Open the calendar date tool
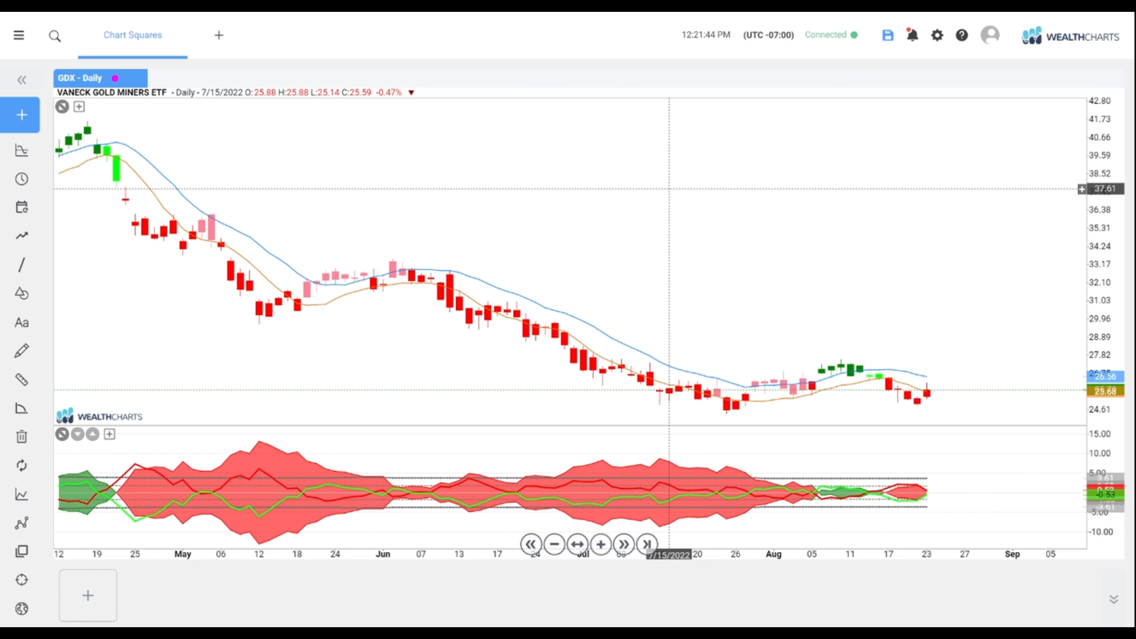 (22, 207)
